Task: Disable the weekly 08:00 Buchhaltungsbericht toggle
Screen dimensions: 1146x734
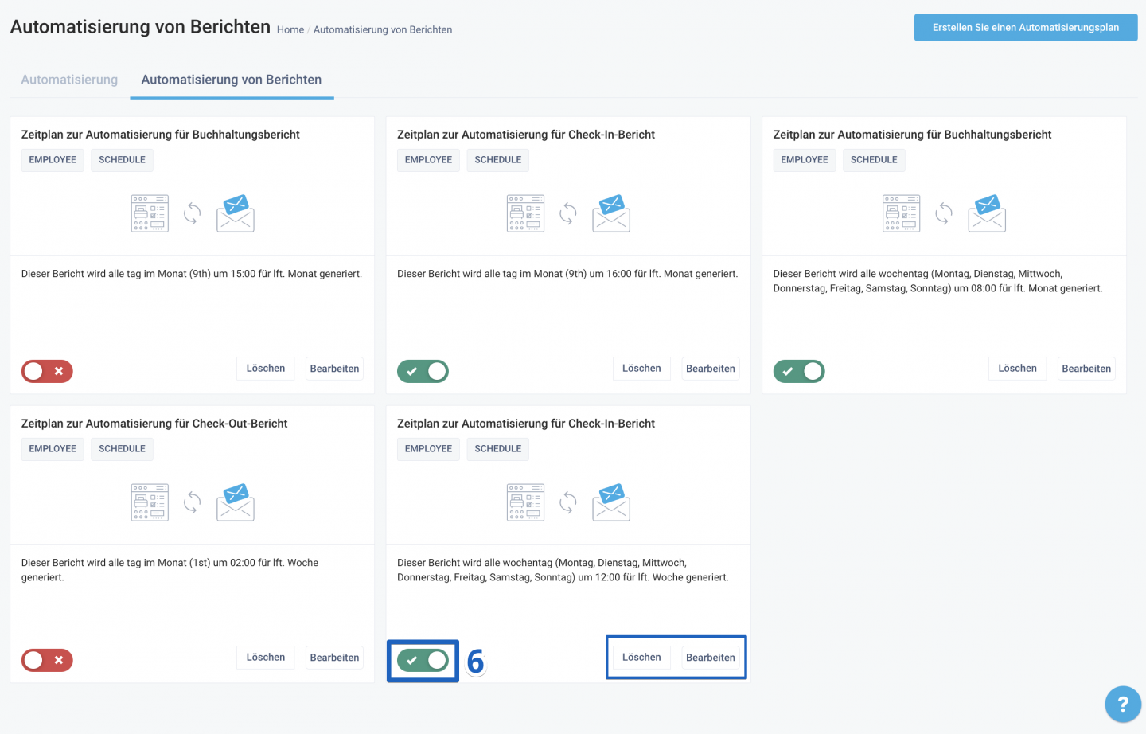Action: pyautogui.click(x=798, y=371)
